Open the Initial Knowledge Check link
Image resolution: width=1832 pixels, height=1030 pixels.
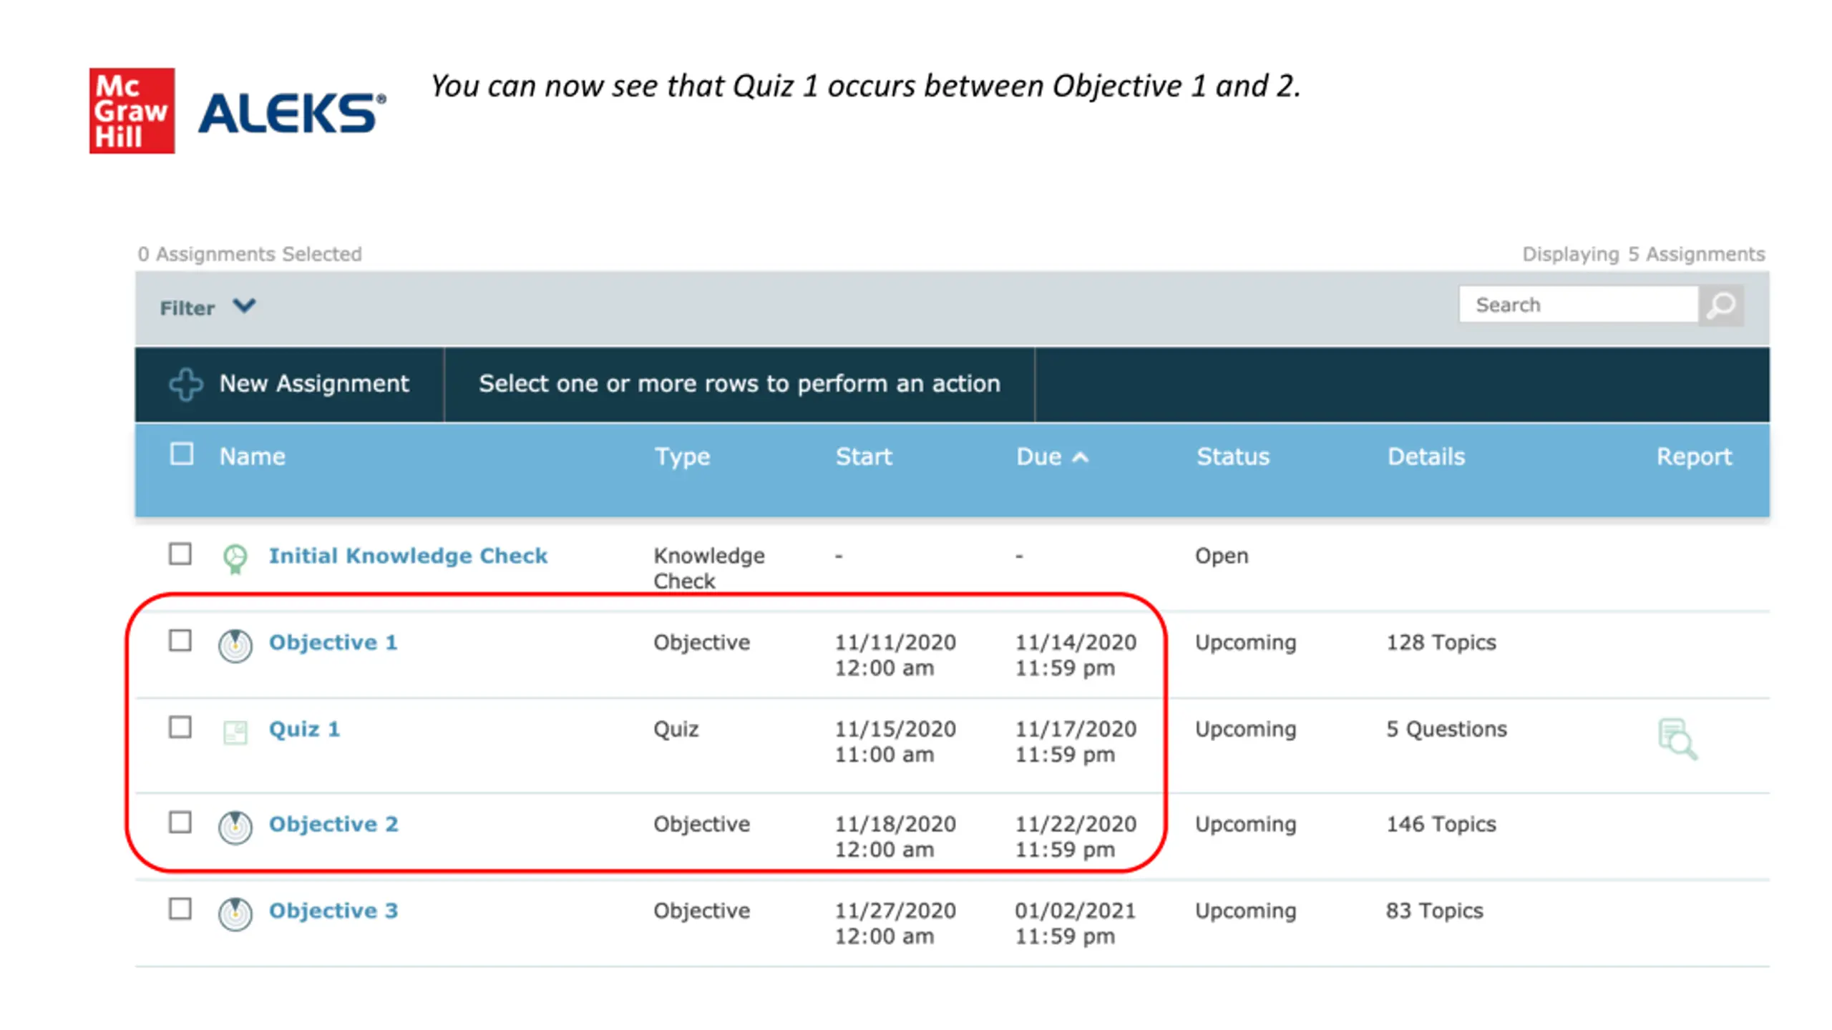point(407,556)
